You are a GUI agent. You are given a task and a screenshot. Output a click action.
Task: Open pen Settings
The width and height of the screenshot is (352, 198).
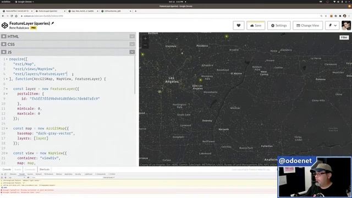tap(279, 25)
